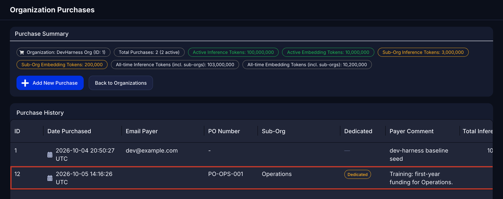This screenshot has width=503, height=199.
Task: Click the plus icon in Add New Purchase
Action: point(25,83)
